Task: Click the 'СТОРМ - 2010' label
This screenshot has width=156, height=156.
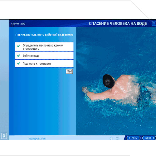Action: tap(18, 24)
